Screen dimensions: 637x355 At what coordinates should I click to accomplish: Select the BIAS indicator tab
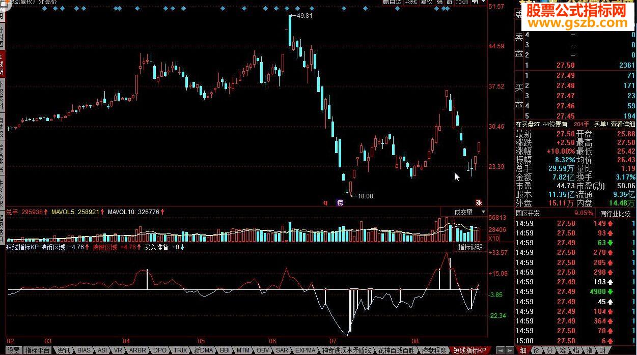(84, 350)
